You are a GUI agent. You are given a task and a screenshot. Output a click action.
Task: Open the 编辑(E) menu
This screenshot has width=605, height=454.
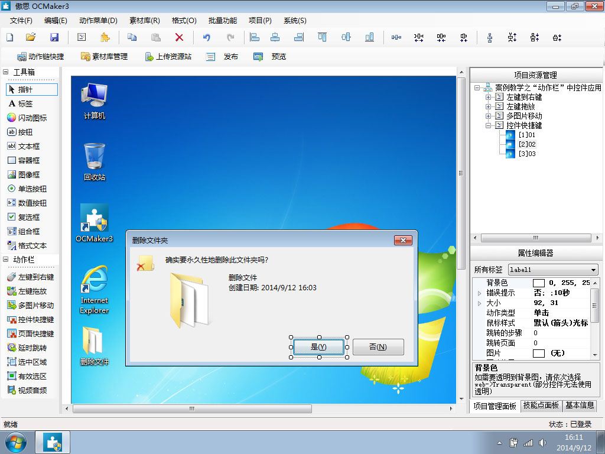[56, 21]
